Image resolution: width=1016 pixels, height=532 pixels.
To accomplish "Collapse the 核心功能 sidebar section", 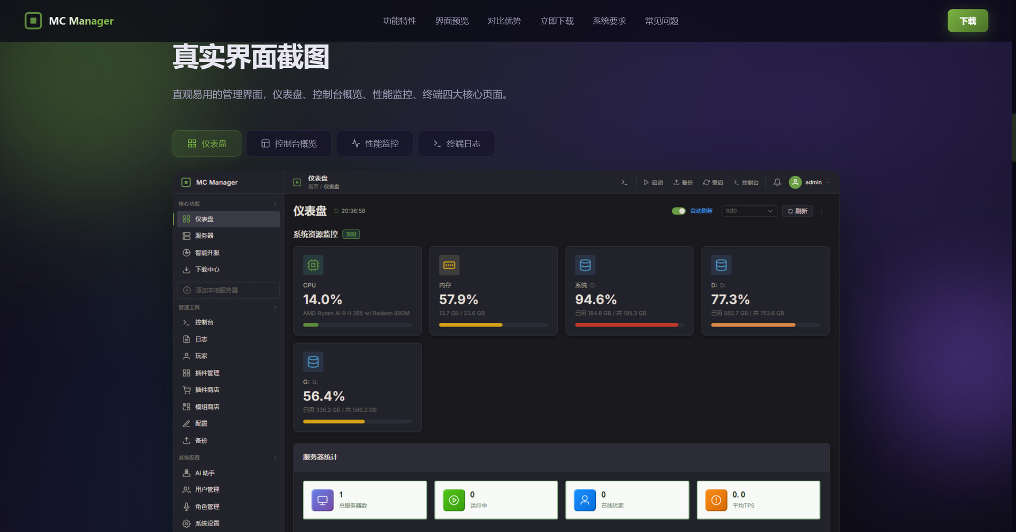I will pos(275,204).
